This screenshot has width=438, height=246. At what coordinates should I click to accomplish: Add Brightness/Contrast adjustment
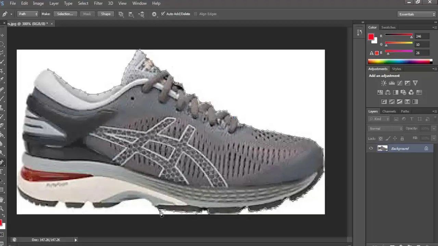coord(384,83)
